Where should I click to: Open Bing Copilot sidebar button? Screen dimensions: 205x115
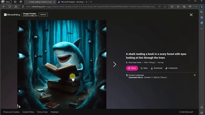point(201,6)
